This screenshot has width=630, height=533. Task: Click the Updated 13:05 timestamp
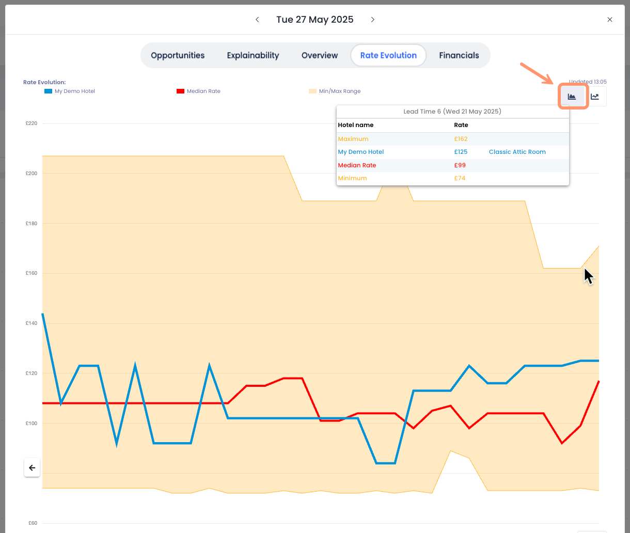click(588, 82)
